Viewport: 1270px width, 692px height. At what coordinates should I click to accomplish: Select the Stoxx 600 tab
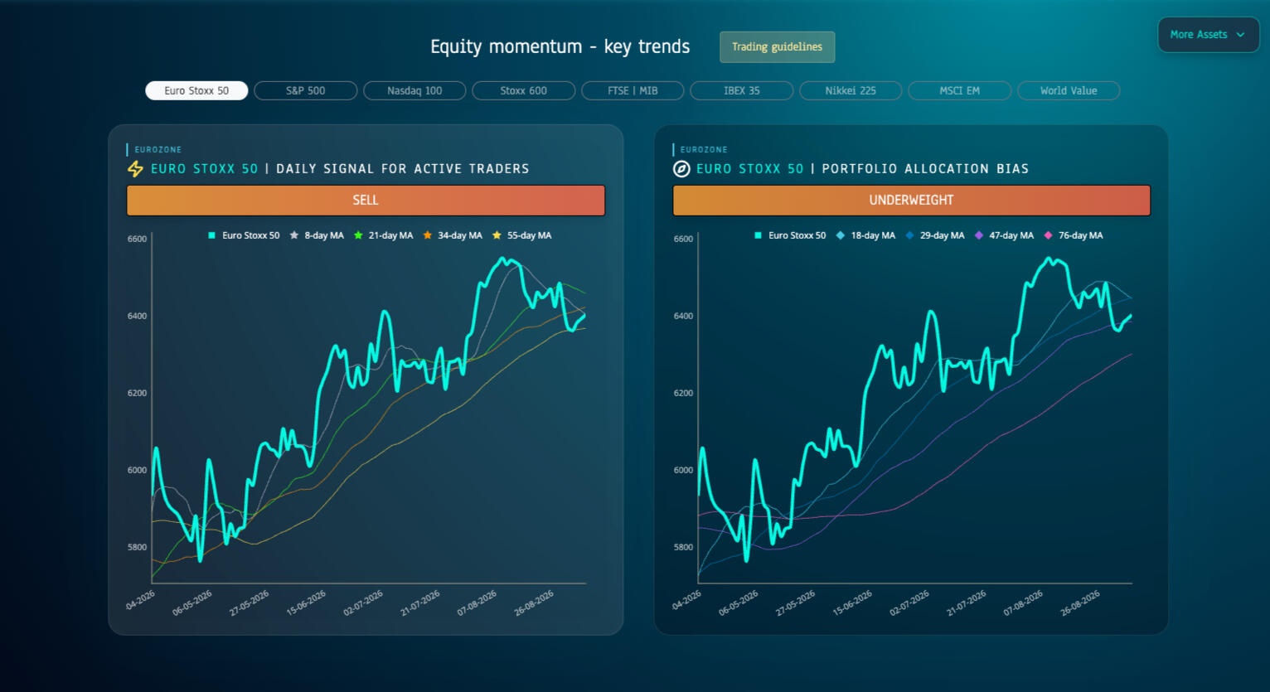point(524,91)
